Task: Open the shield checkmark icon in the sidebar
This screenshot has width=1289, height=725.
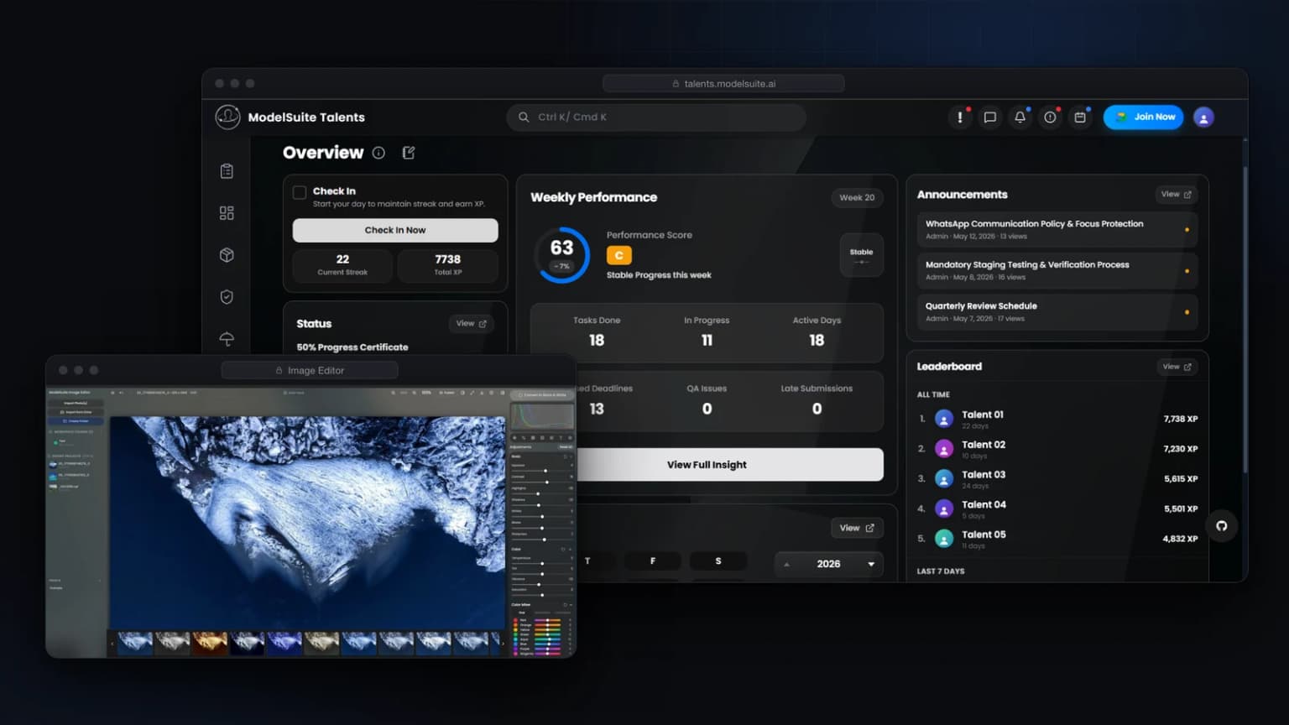Action: (x=227, y=297)
